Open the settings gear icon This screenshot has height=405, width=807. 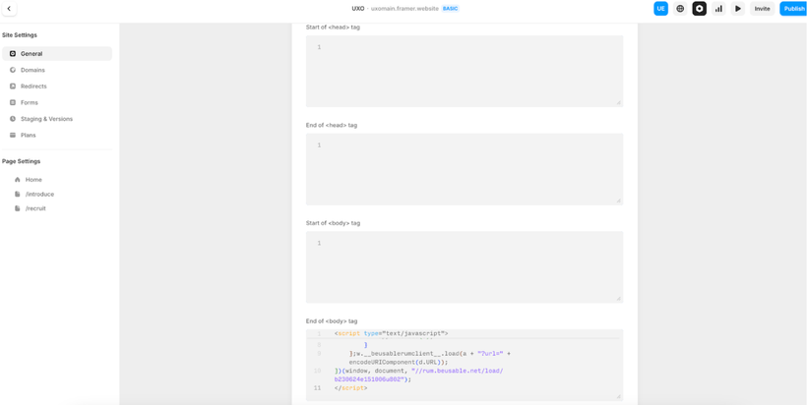pyautogui.click(x=700, y=9)
